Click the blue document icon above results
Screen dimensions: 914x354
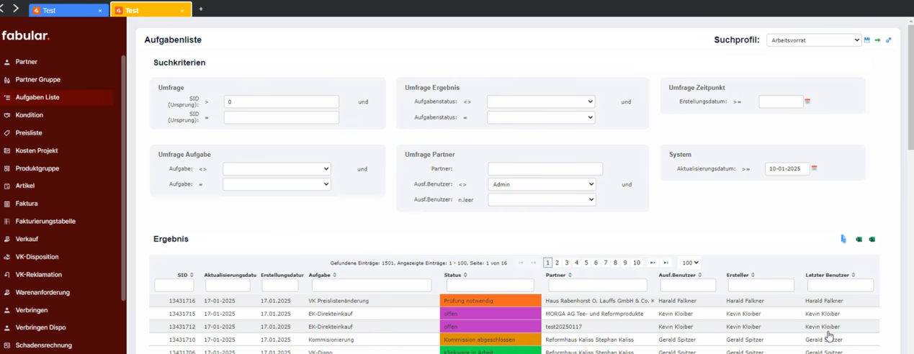coord(843,239)
